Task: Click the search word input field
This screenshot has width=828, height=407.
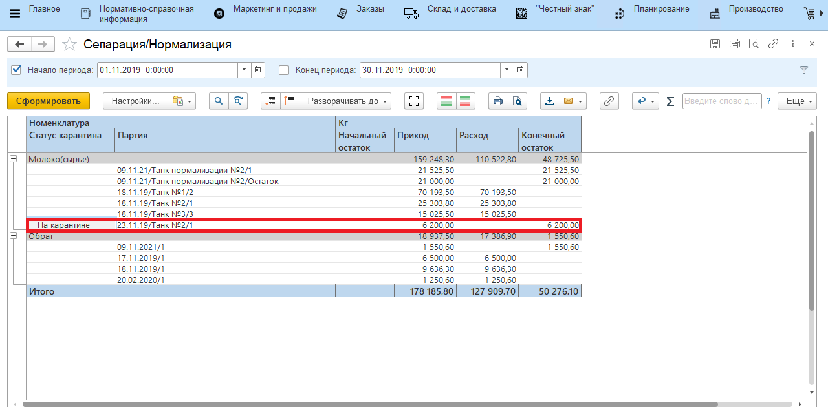Action: pos(721,101)
